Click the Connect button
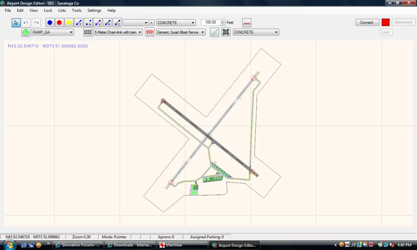Screen dimensions: 417x250 367,22
